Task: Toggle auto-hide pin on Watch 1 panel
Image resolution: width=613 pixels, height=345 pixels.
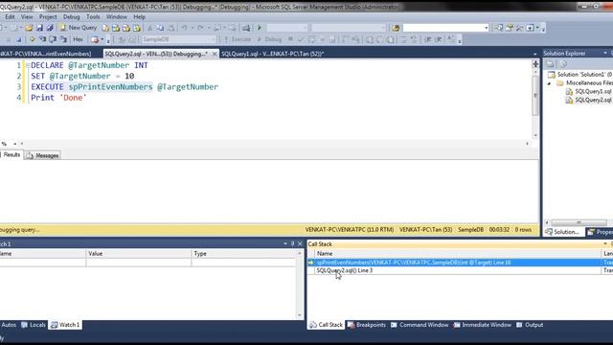Action: coord(292,243)
